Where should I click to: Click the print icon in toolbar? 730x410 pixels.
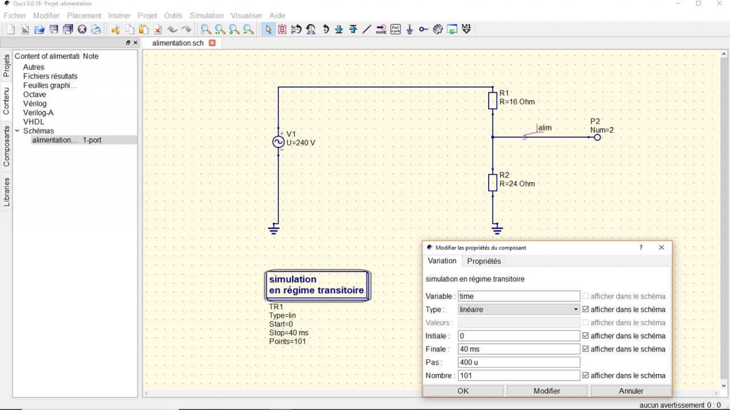coord(96,30)
